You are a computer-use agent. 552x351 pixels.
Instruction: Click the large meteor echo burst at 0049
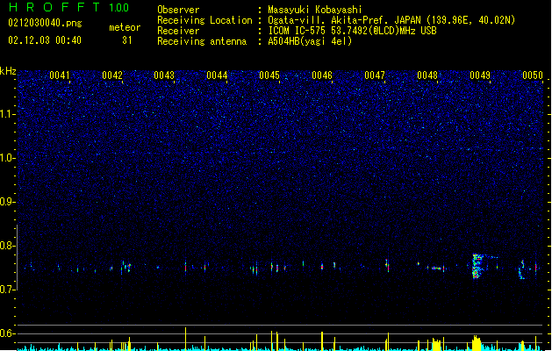coord(477,266)
